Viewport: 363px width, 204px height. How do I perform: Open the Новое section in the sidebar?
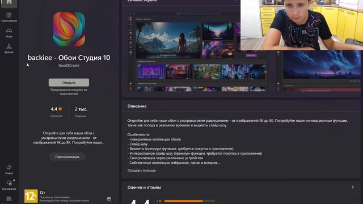pyautogui.click(x=9, y=169)
